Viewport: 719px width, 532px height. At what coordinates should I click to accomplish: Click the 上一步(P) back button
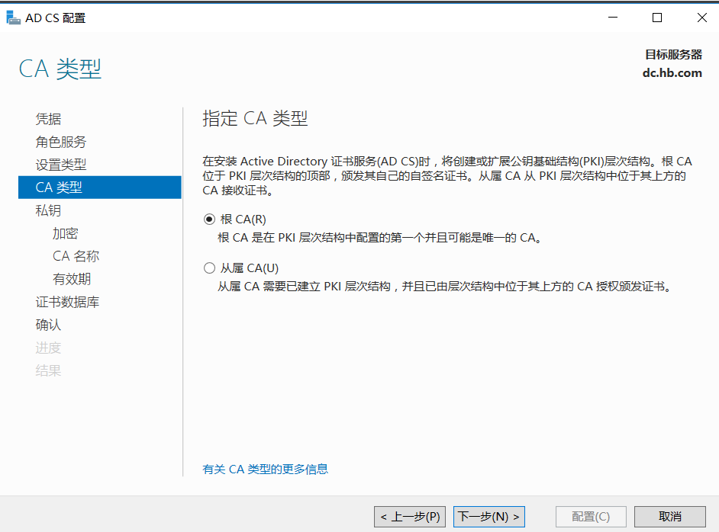click(x=410, y=517)
